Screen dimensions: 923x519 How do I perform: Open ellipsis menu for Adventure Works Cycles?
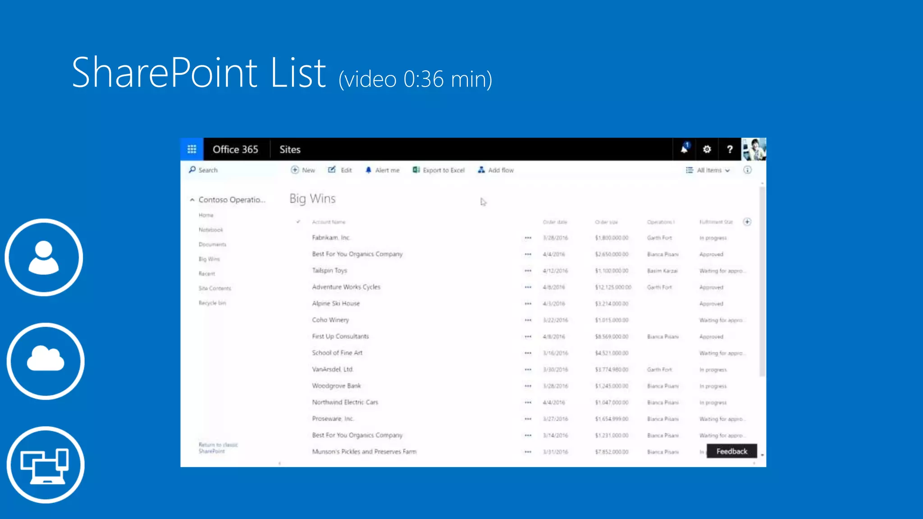pyautogui.click(x=528, y=287)
